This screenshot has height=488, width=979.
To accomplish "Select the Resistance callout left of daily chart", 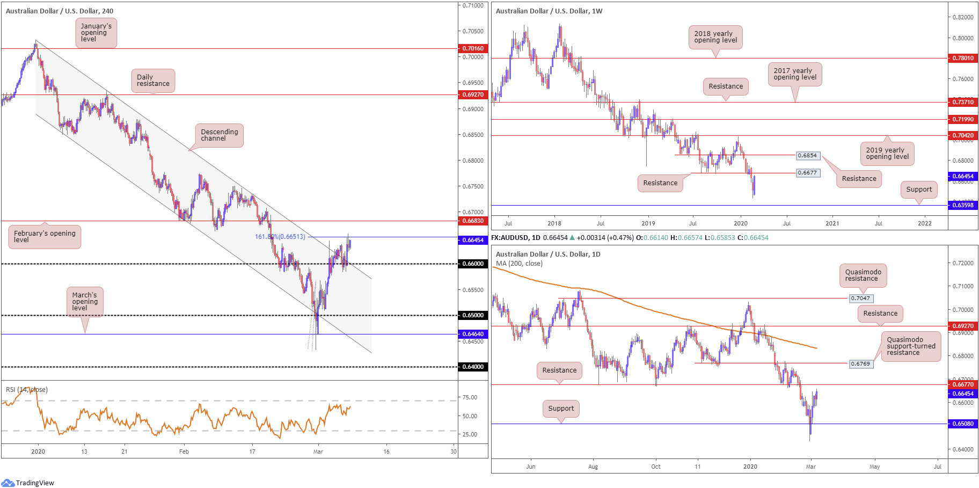I will 559,370.
